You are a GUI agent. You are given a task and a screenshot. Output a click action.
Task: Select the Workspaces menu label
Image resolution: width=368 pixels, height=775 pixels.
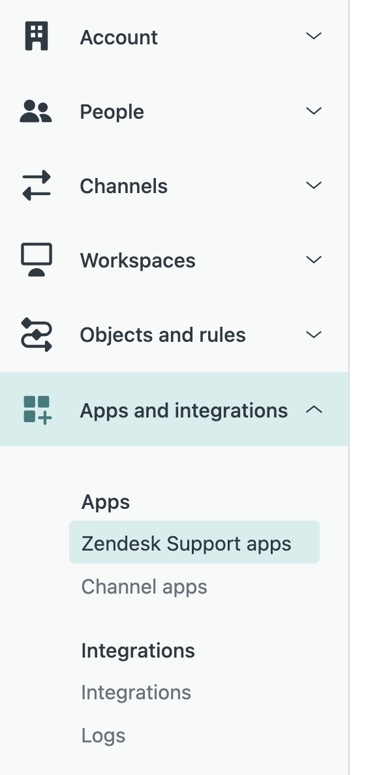click(x=138, y=260)
